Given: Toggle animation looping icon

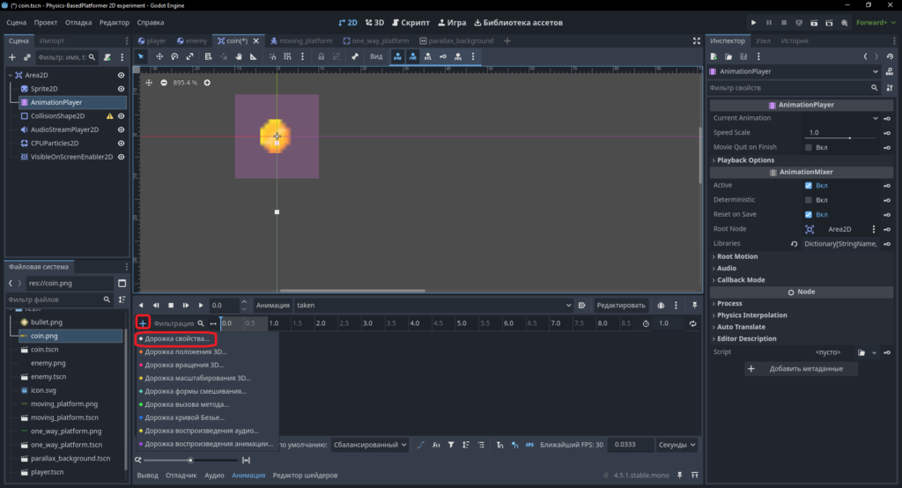Looking at the screenshot, I should (692, 323).
